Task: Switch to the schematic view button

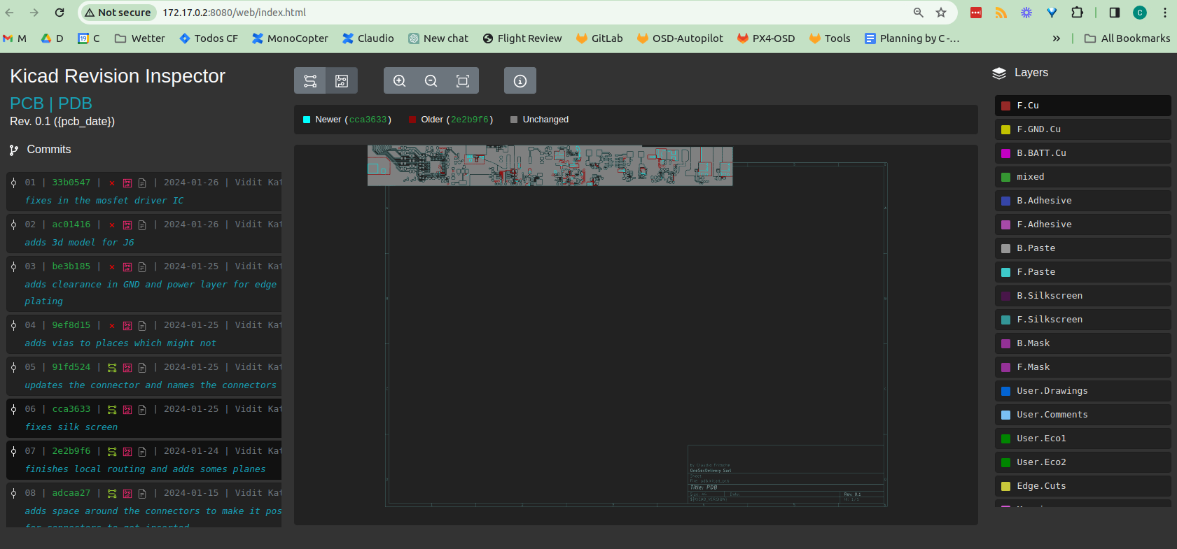Action: (310, 81)
